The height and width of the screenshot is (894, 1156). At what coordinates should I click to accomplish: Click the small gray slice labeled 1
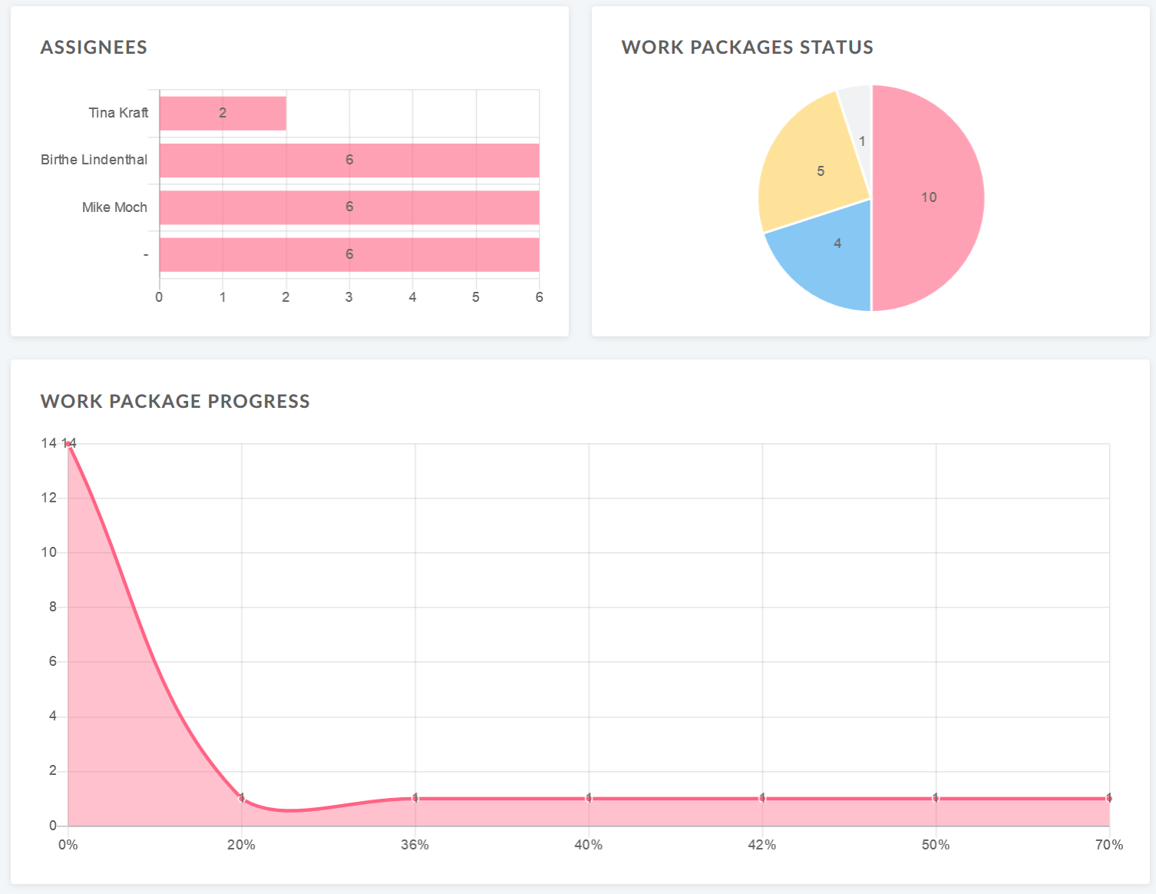click(x=862, y=141)
